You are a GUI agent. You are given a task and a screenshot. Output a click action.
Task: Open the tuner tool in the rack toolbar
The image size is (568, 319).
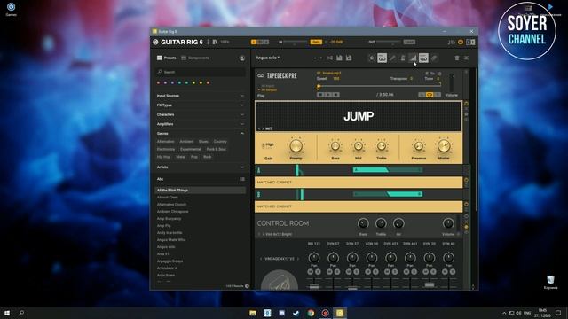tap(392, 58)
